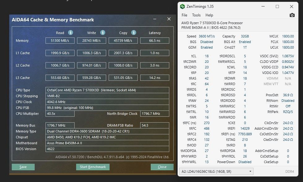Click the ZenTimings app logo icon

182,6
